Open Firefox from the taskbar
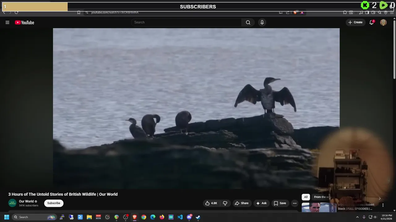396x222 pixels. point(162,217)
